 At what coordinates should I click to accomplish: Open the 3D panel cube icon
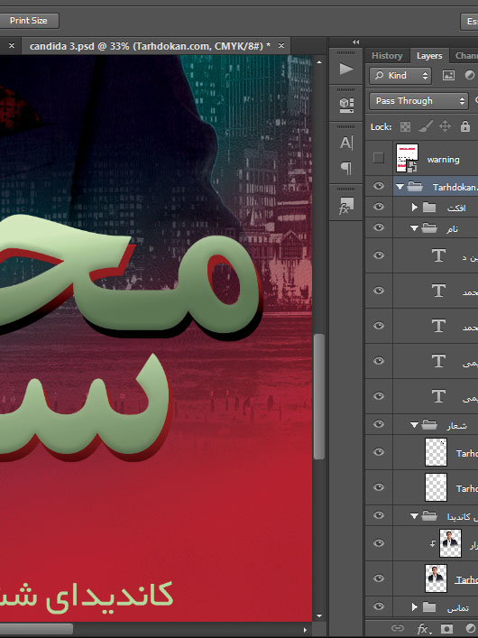click(x=346, y=105)
